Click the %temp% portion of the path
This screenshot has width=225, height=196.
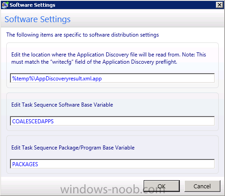tap(23, 79)
